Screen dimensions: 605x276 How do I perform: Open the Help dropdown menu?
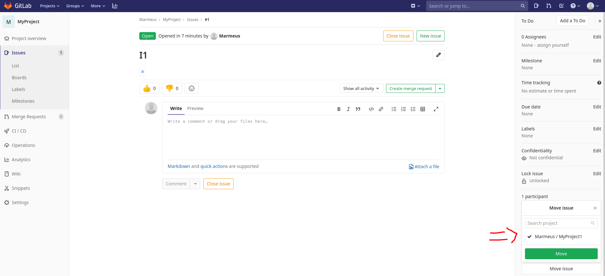click(575, 6)
